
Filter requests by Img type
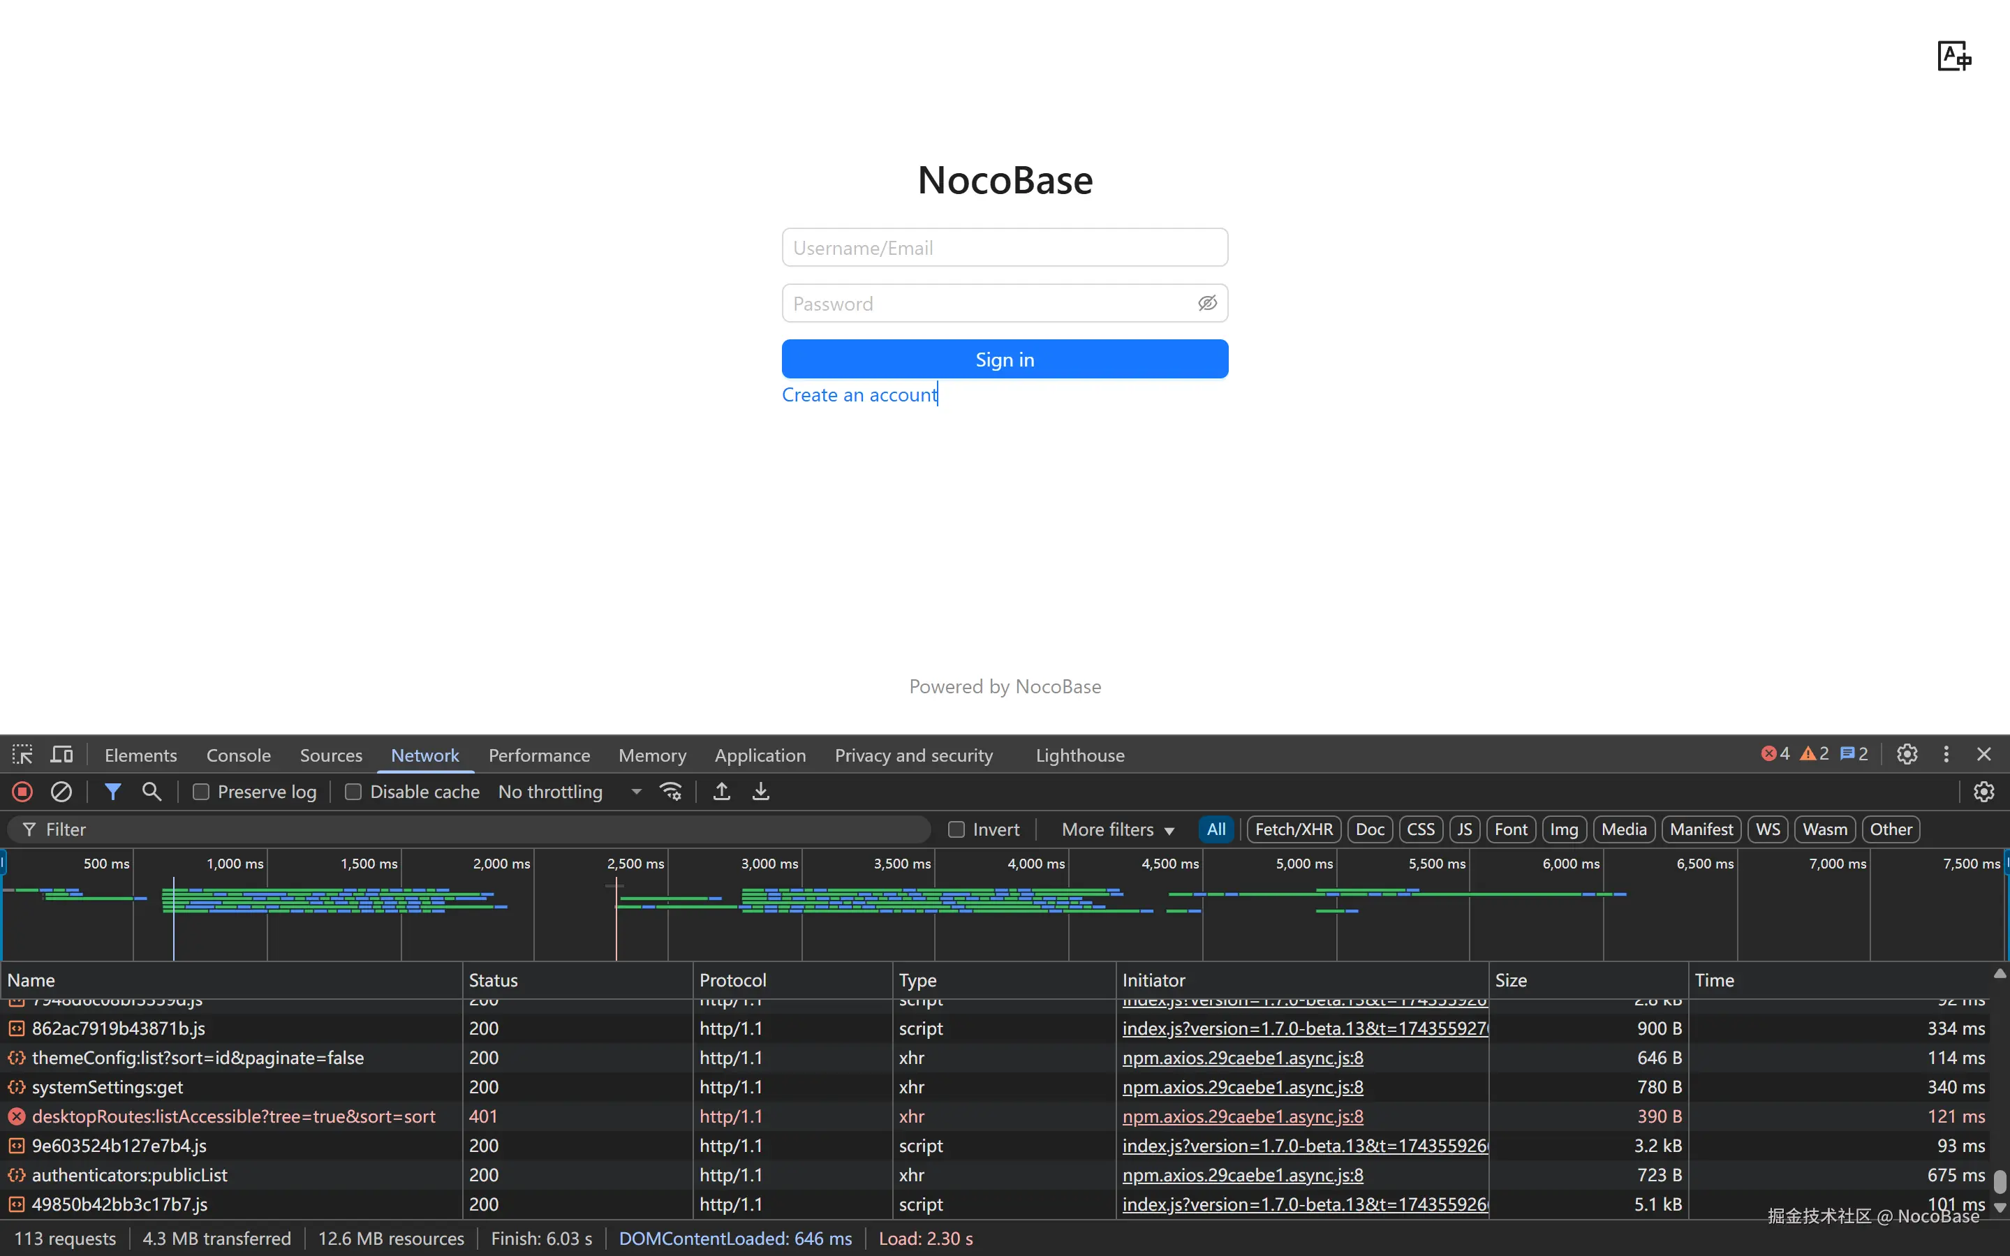click(x=1564, y=829)
